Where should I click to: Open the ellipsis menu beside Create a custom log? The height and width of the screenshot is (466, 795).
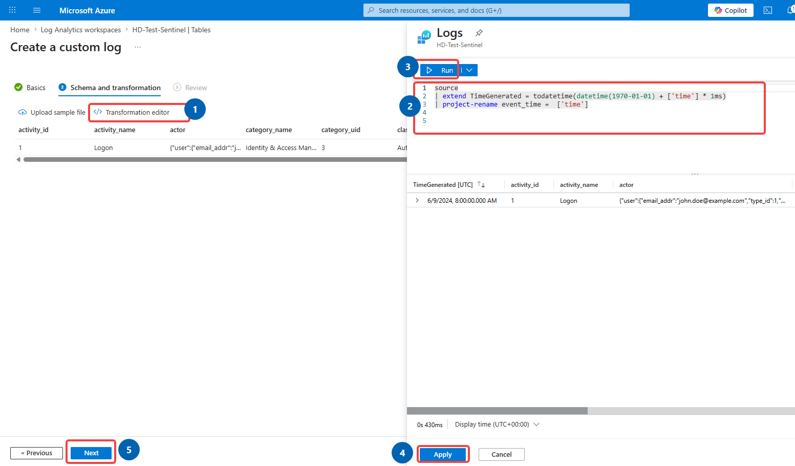coord(138,47)
